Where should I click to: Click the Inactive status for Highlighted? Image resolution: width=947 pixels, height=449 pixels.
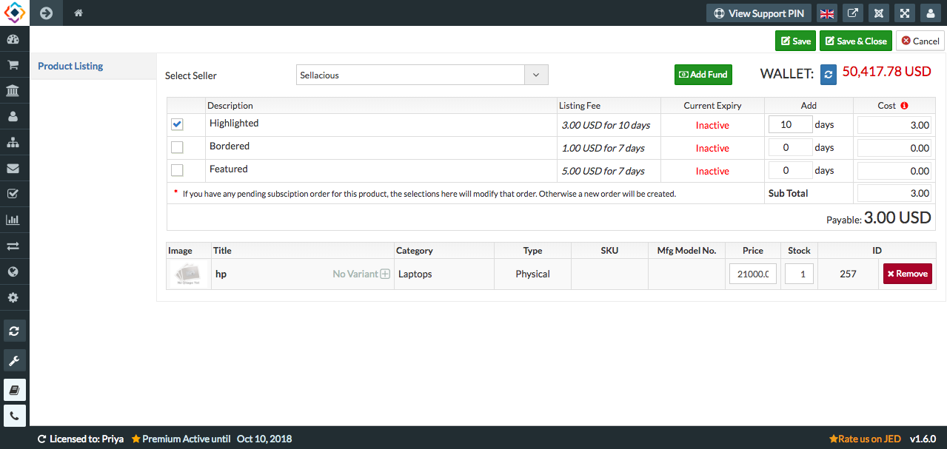click(x=712, y=125)
